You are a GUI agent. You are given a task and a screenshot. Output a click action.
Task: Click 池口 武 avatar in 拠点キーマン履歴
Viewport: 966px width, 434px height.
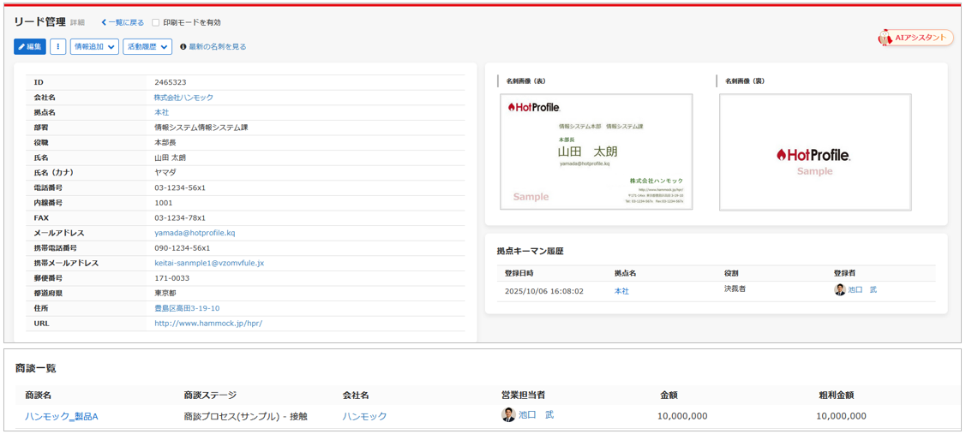point(840,290)
